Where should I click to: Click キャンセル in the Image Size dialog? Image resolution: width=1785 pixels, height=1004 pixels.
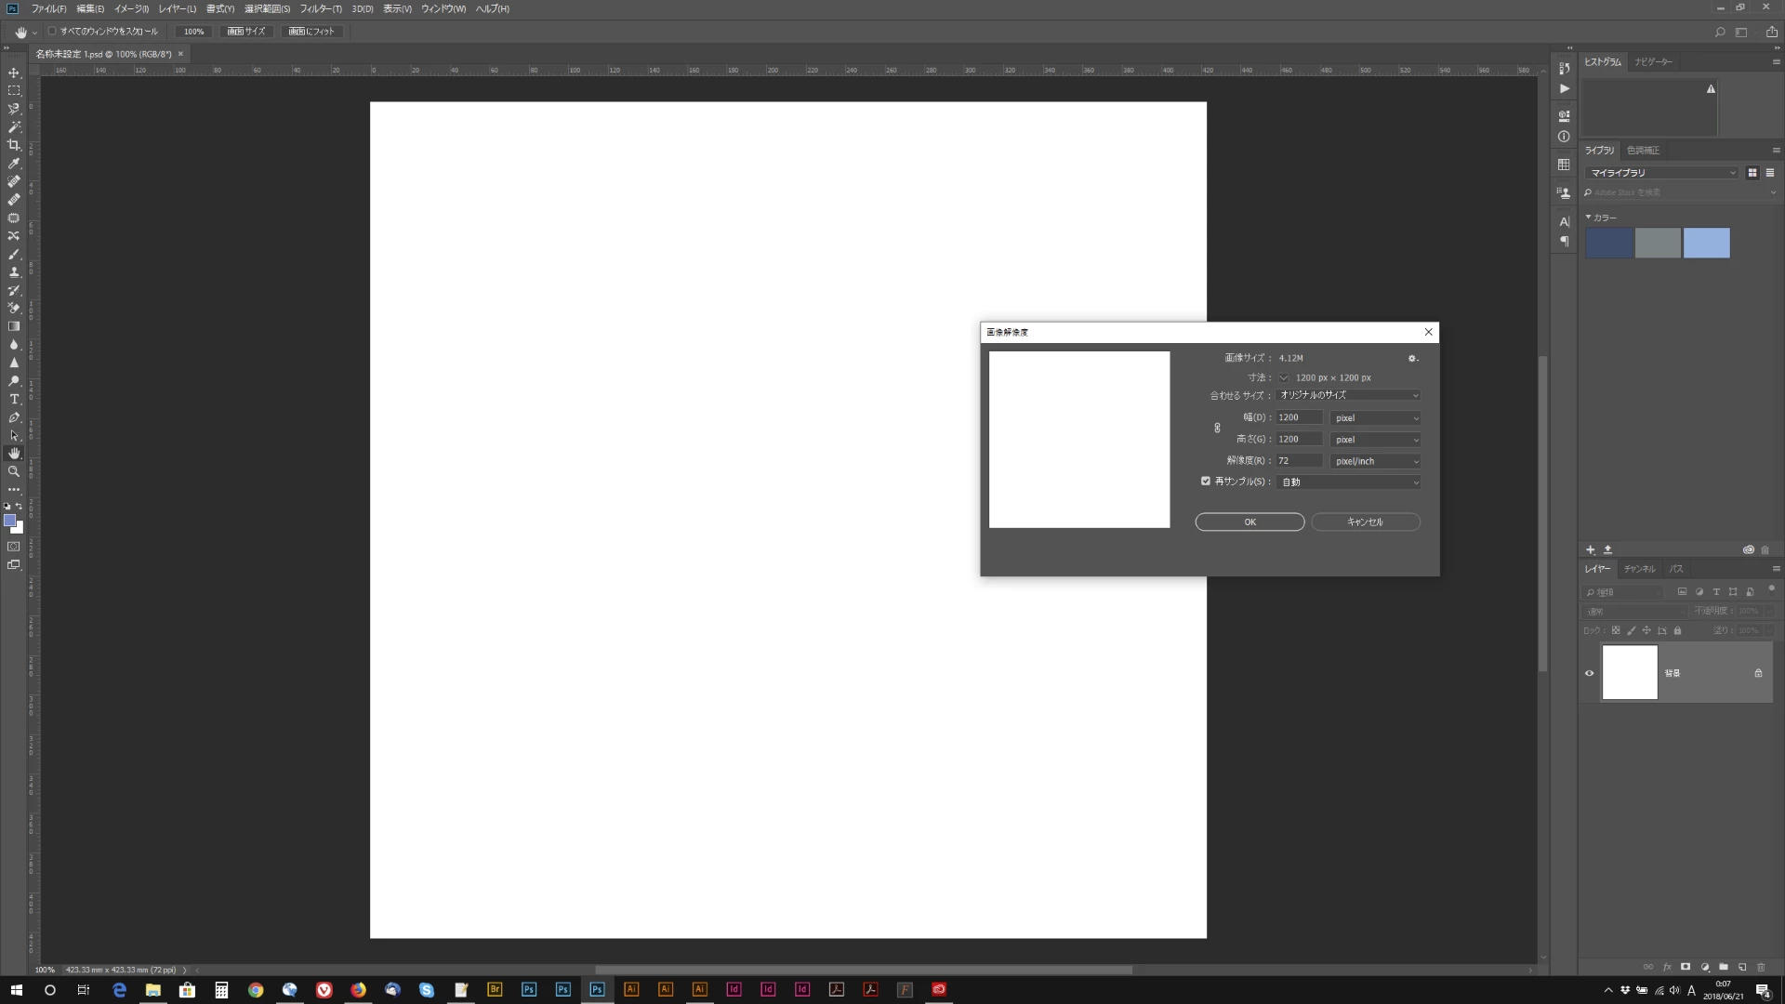point(1366,522)
